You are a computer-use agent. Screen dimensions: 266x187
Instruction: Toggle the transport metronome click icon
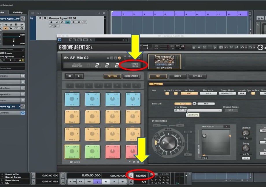(x=131, y=182)
